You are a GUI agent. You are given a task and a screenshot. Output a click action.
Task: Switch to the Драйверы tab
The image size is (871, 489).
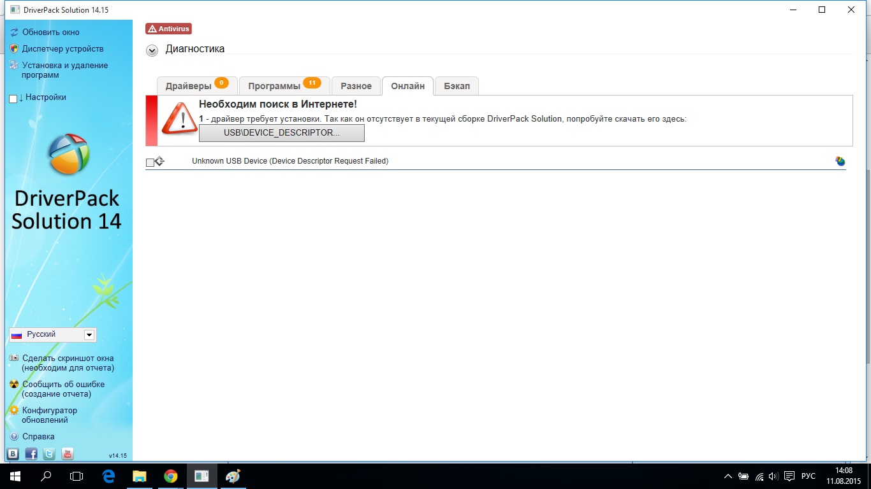coord(197,86)
